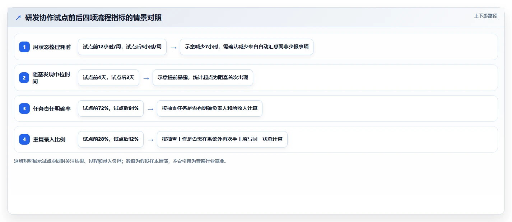
Task: Click the 重复录入比例 row label
Action: (x=49, y=139)
